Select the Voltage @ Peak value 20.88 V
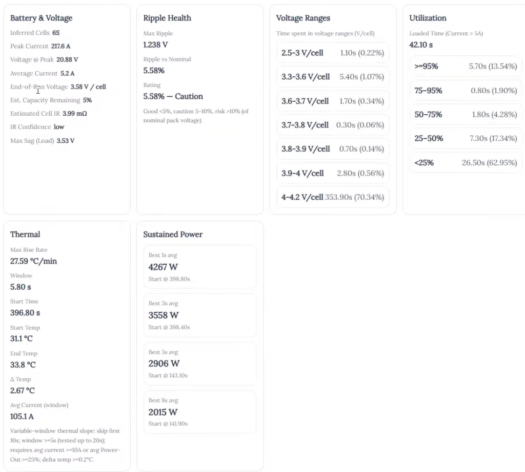The image size is (525, 472). click(67, 59)
